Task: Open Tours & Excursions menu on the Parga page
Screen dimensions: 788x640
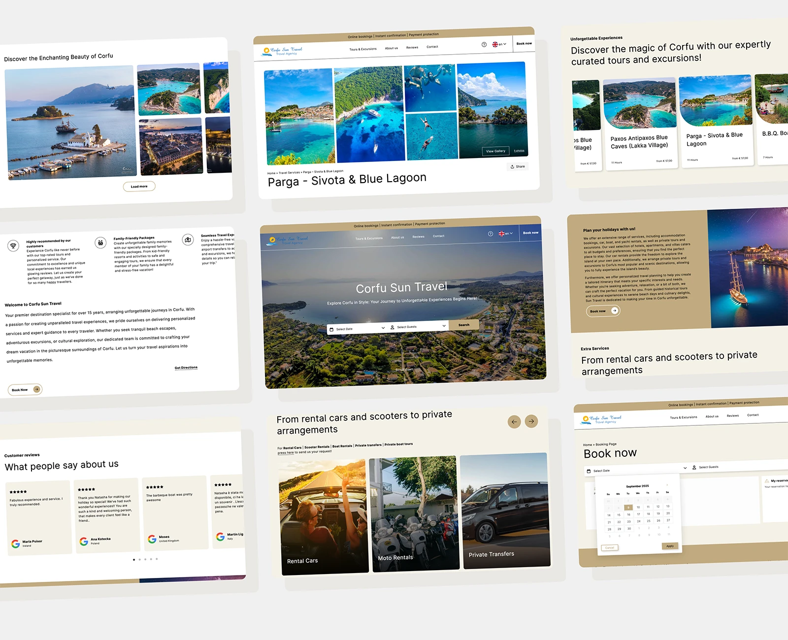Action: pos(362,49)
